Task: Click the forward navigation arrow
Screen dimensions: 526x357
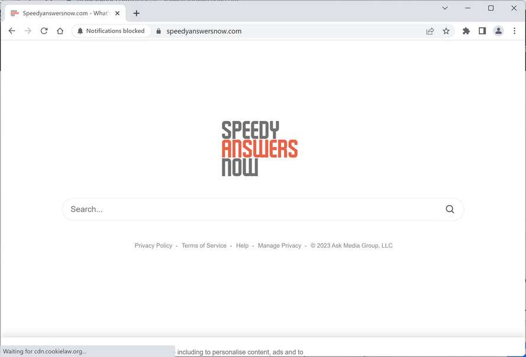Action: 28,30
